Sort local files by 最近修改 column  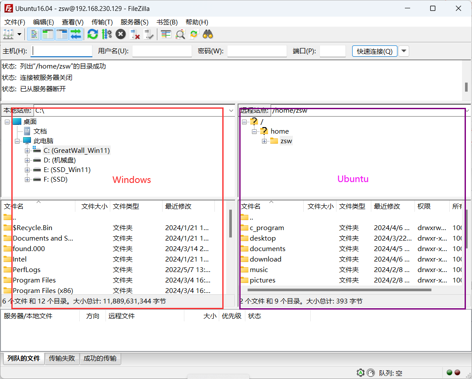(x=188, y=206)
